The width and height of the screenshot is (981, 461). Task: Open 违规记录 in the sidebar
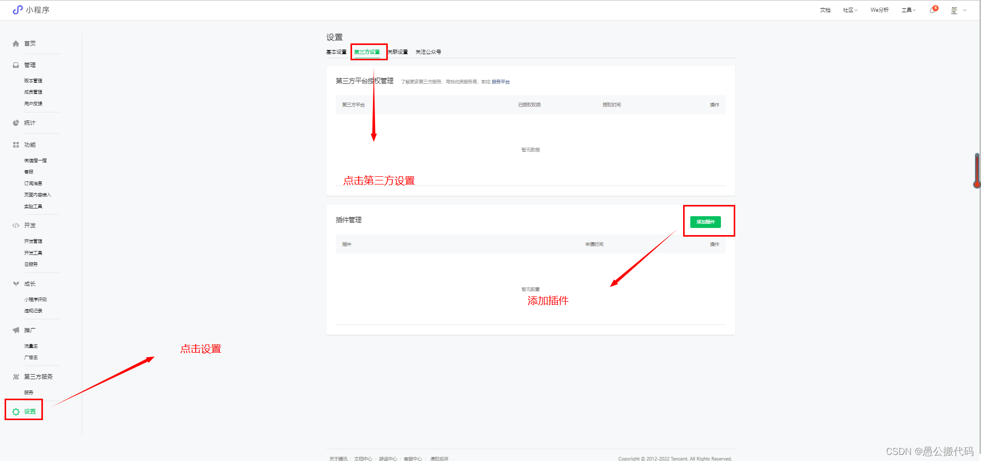click(33, 311)
